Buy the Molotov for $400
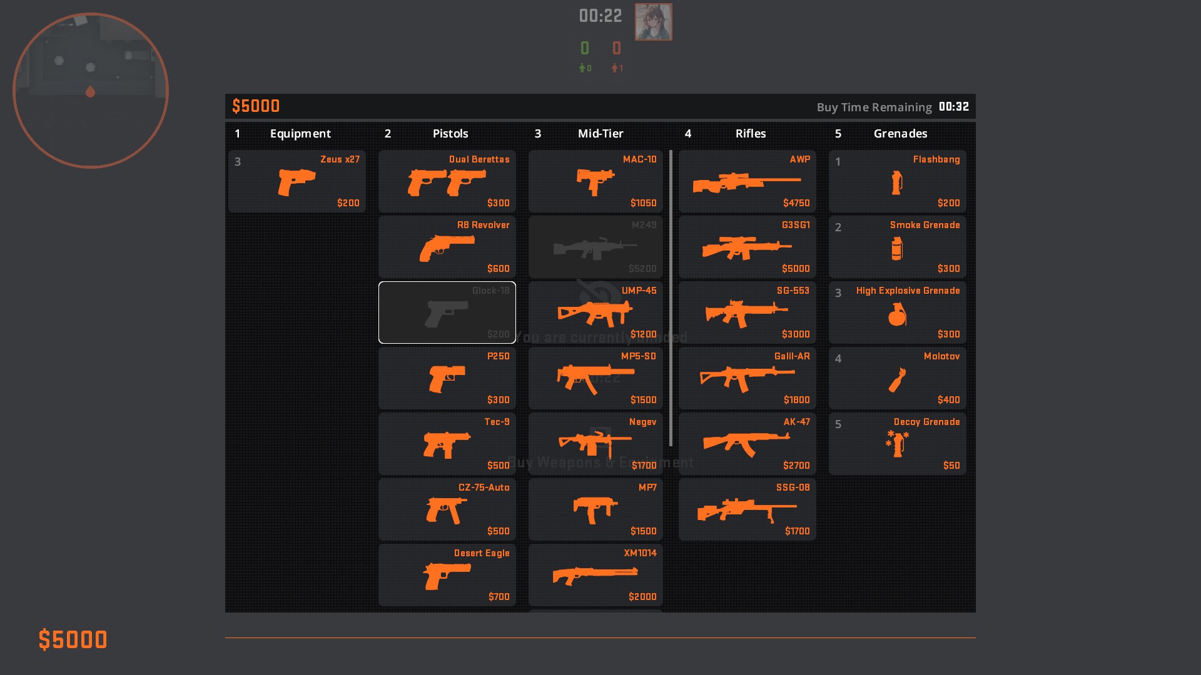The image size is (1201, 675). tap(897, 378)
